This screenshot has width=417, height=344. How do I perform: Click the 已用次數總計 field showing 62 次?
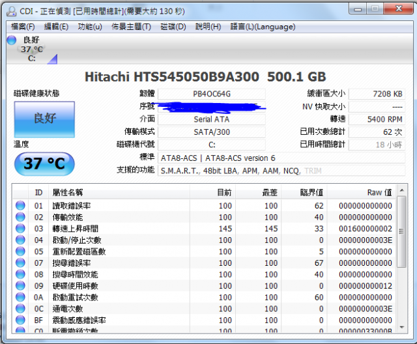pos(377,132)
